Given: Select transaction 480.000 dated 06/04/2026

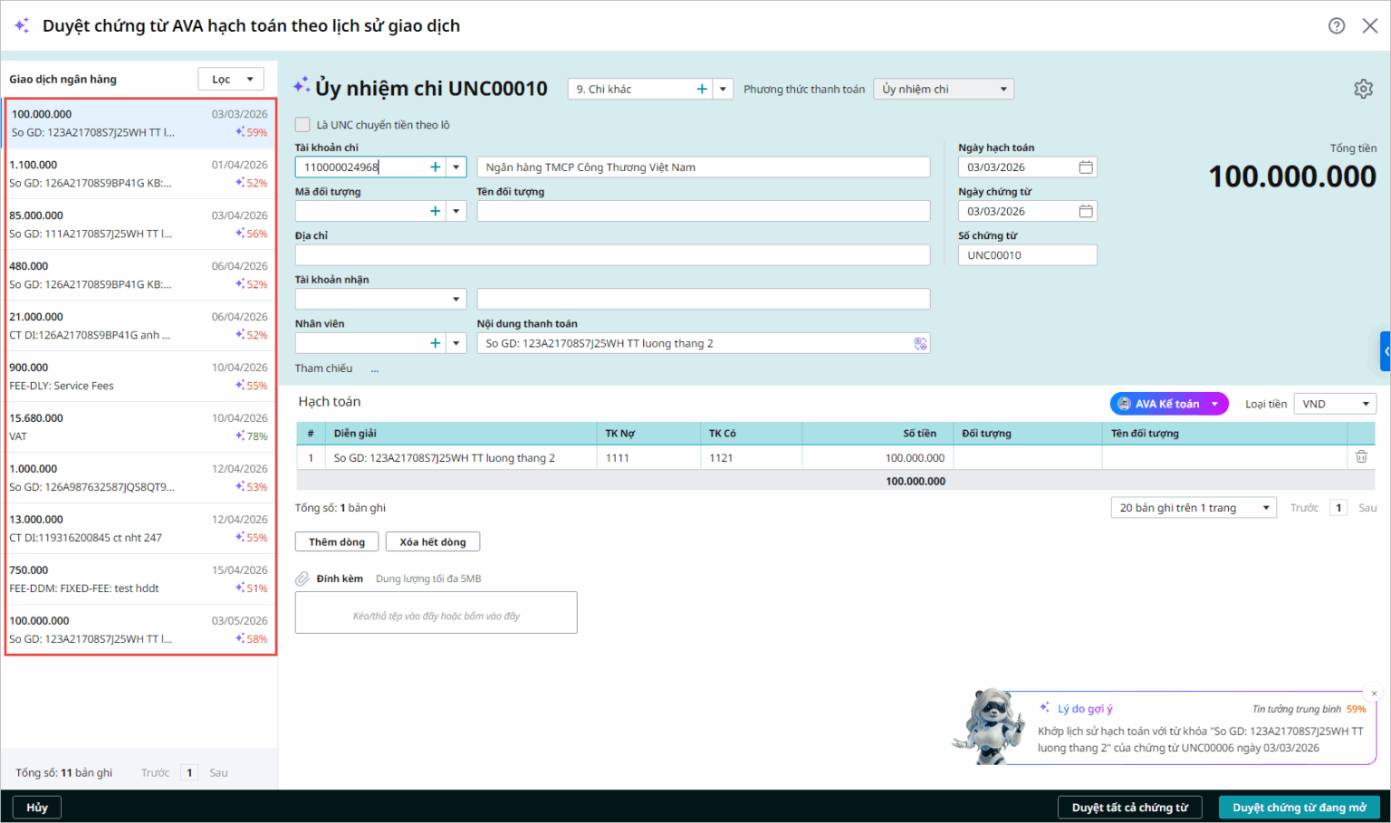Looking at the screenshot, I should pos(139,275).
